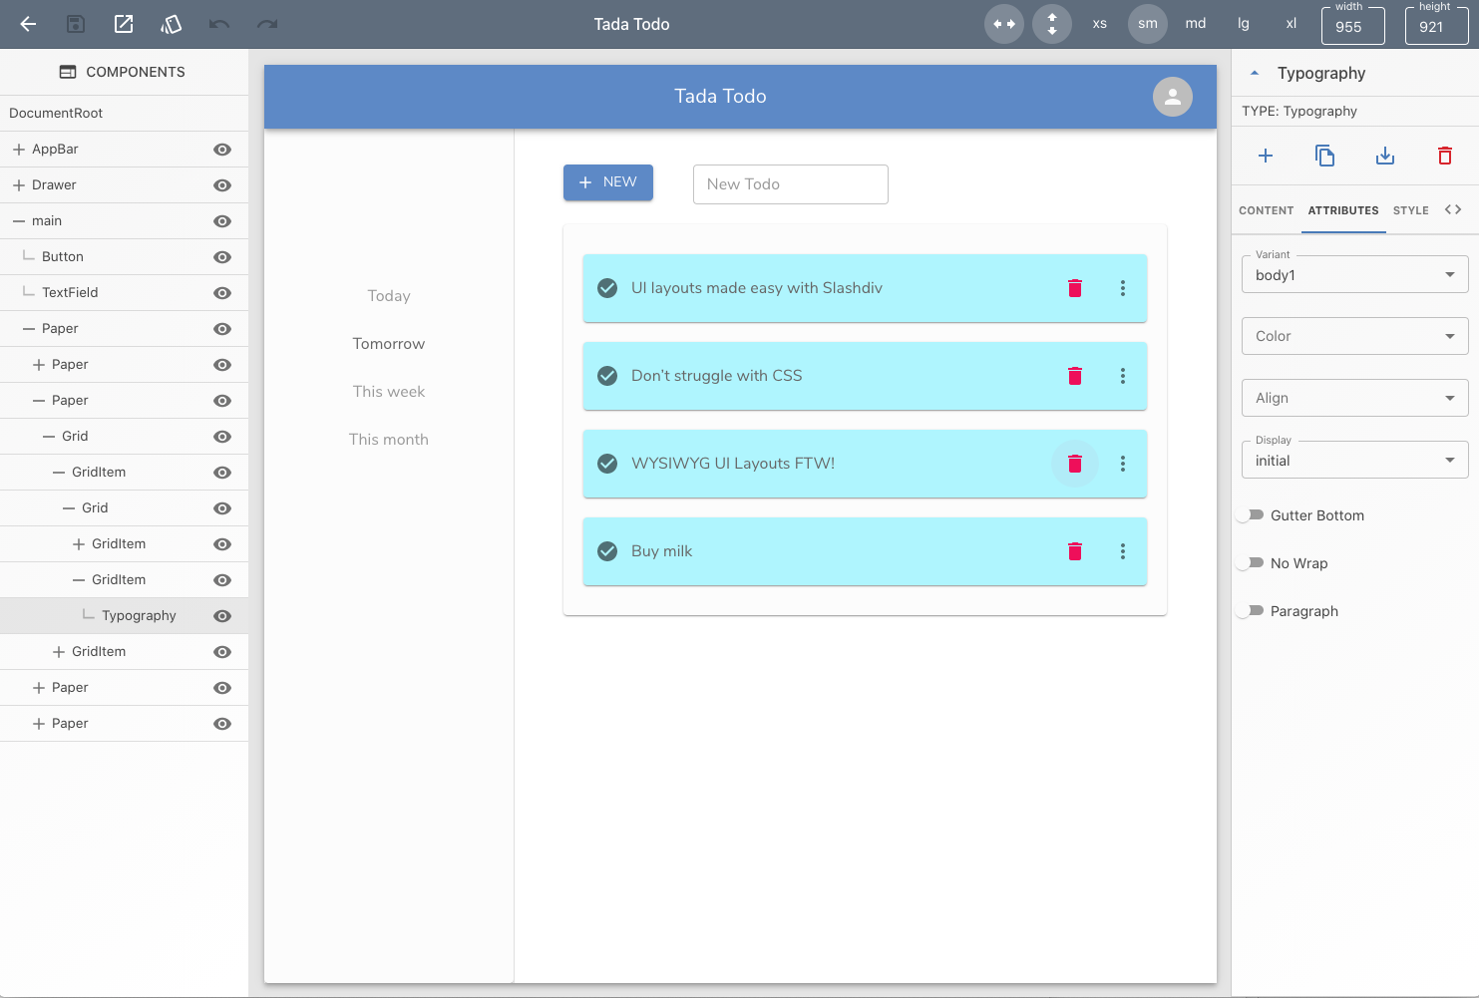Click the undo arrow icon

click(219, 24)
